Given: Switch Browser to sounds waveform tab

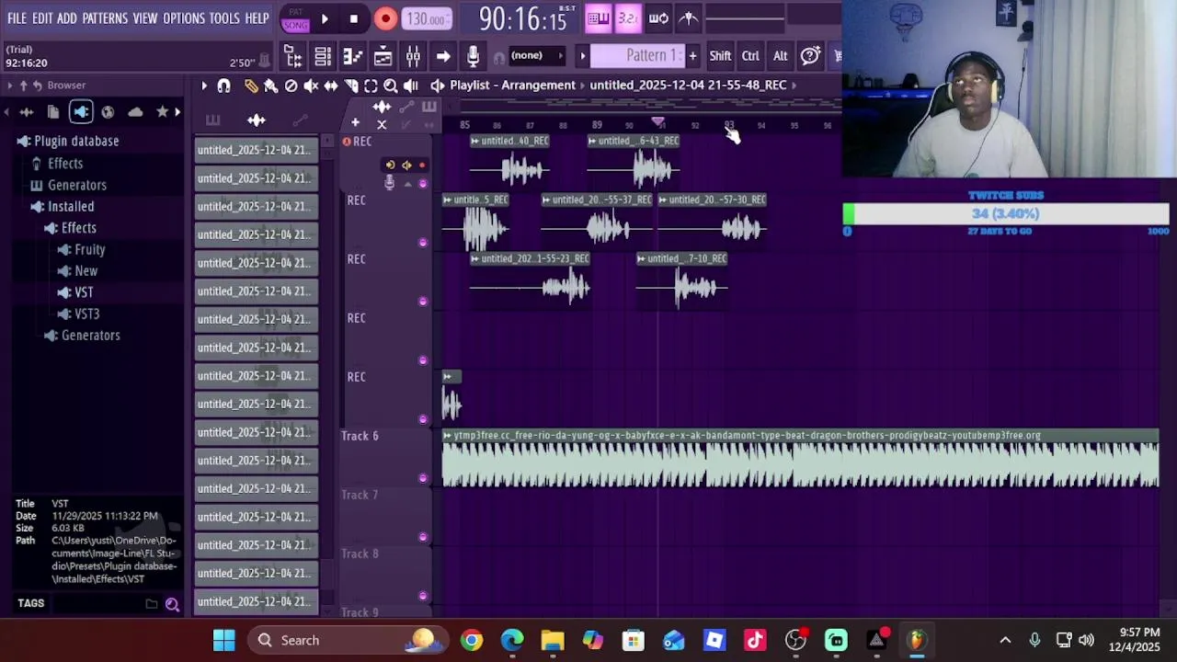Looking at the screenshot, I should [27, 112].
